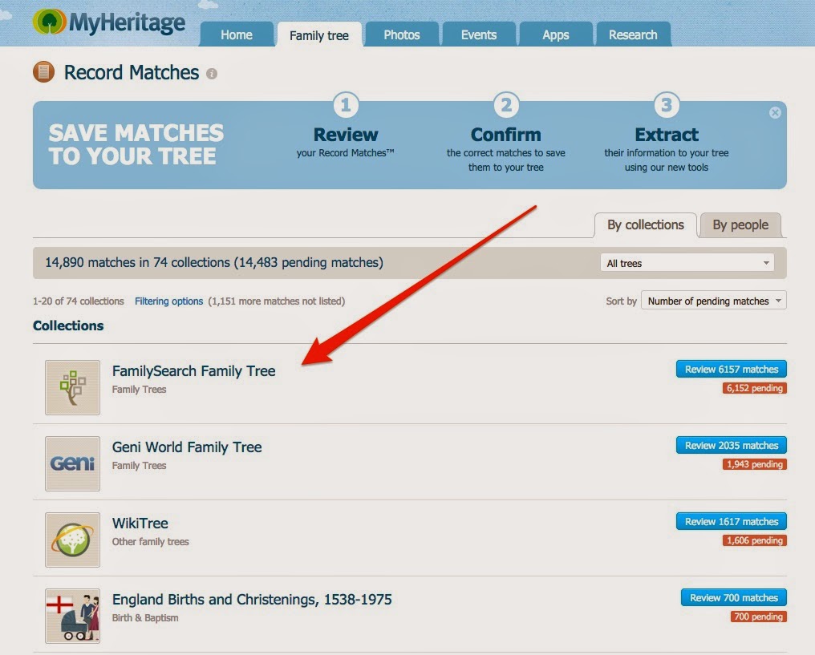Open the All trees dropdown

687,263
